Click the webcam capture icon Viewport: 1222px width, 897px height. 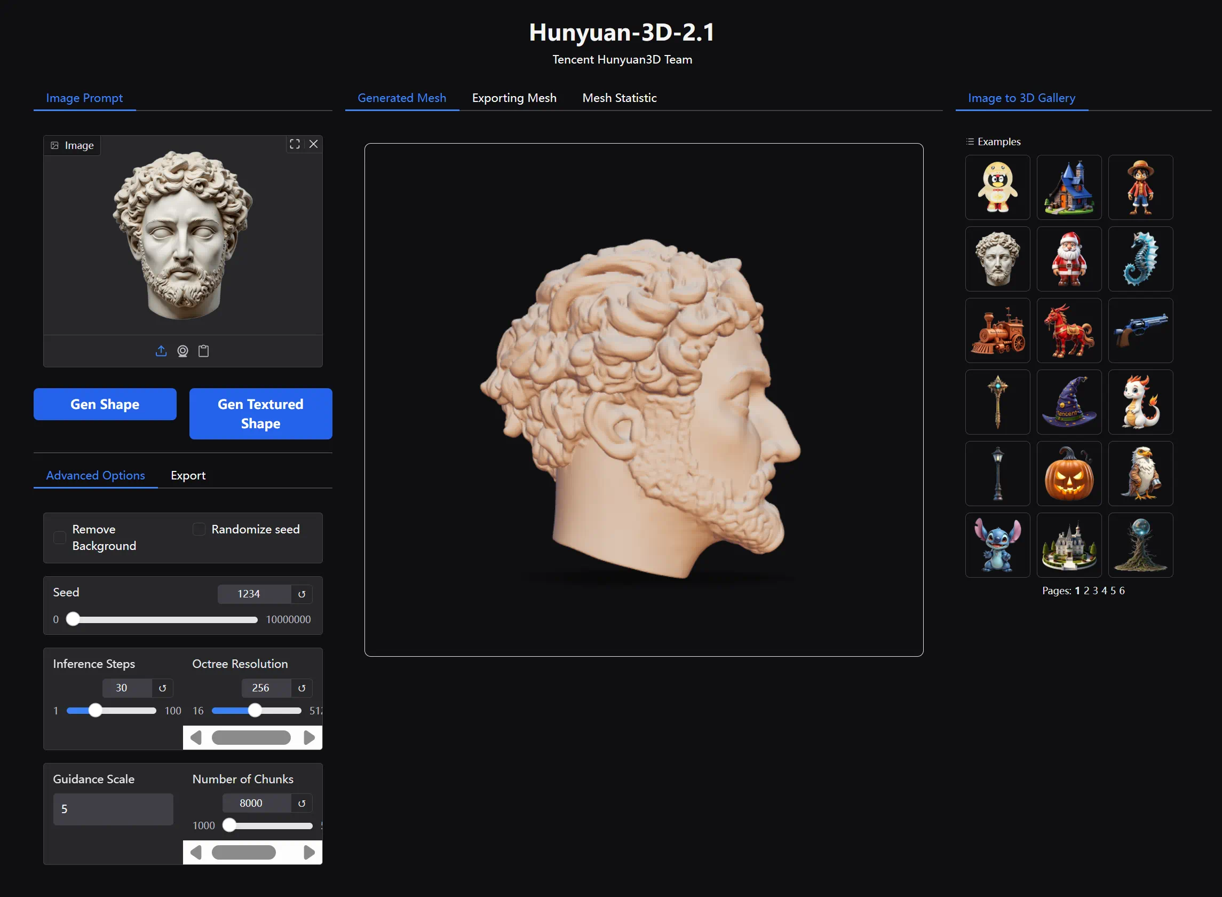click(x=182, y=351)
